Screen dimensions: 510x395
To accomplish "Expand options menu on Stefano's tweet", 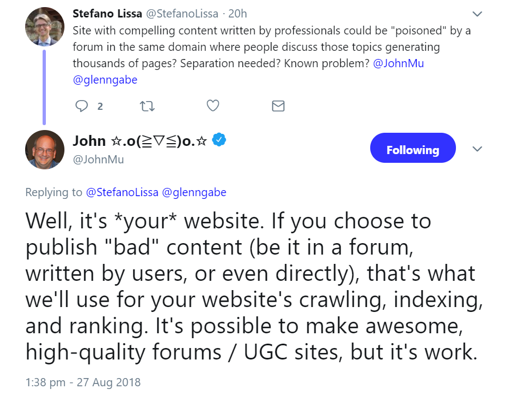I will tap(477, 13).
